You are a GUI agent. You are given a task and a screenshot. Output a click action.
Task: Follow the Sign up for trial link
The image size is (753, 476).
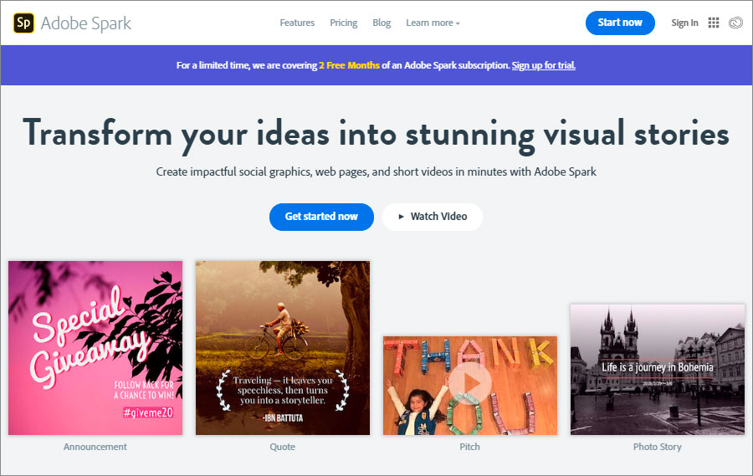(x=544, y=65)
